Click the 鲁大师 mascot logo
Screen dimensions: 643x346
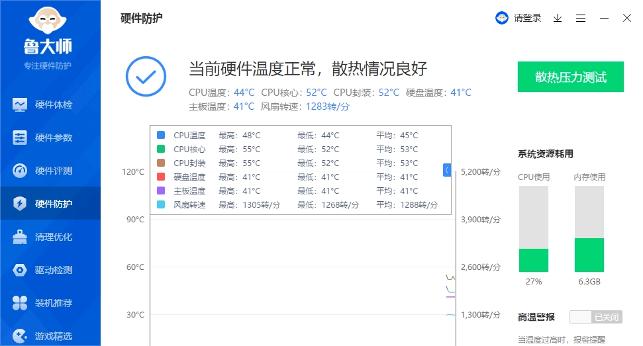pos(48,21)
